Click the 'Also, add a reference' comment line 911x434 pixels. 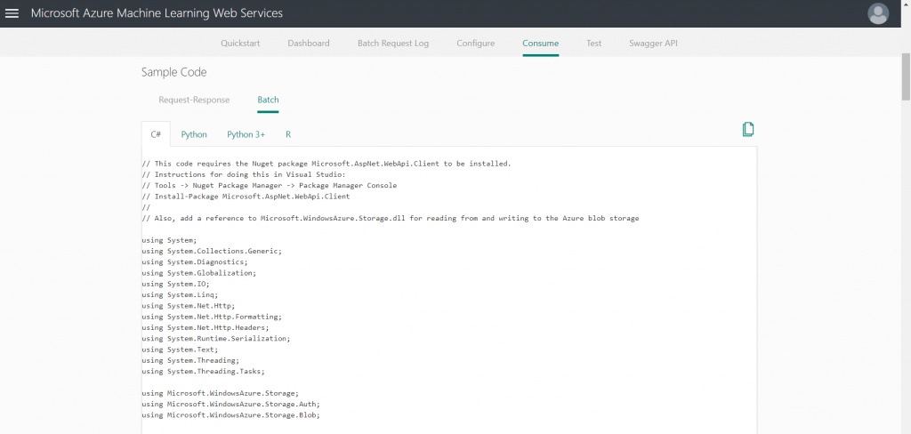[x=391, y=219]
